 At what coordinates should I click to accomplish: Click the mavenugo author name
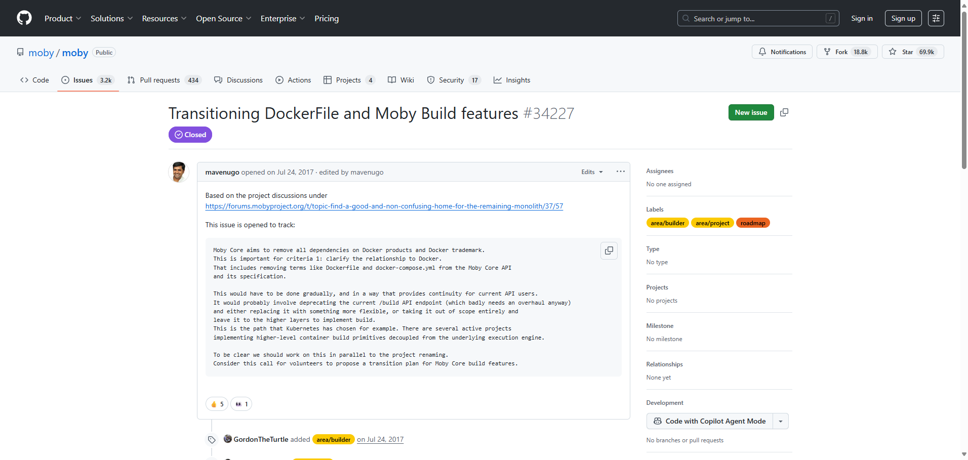[x=222, y=172]
